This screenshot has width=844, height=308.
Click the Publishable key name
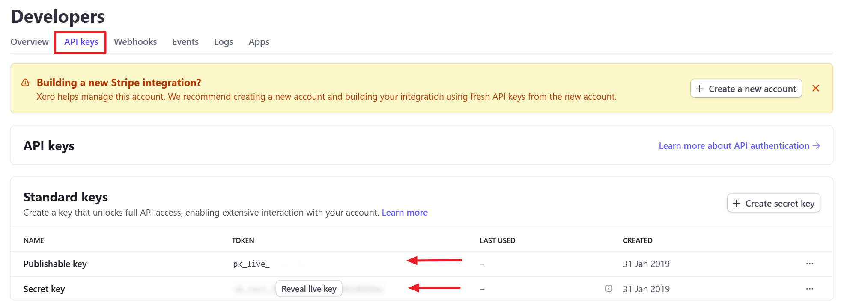pos(55,264)
